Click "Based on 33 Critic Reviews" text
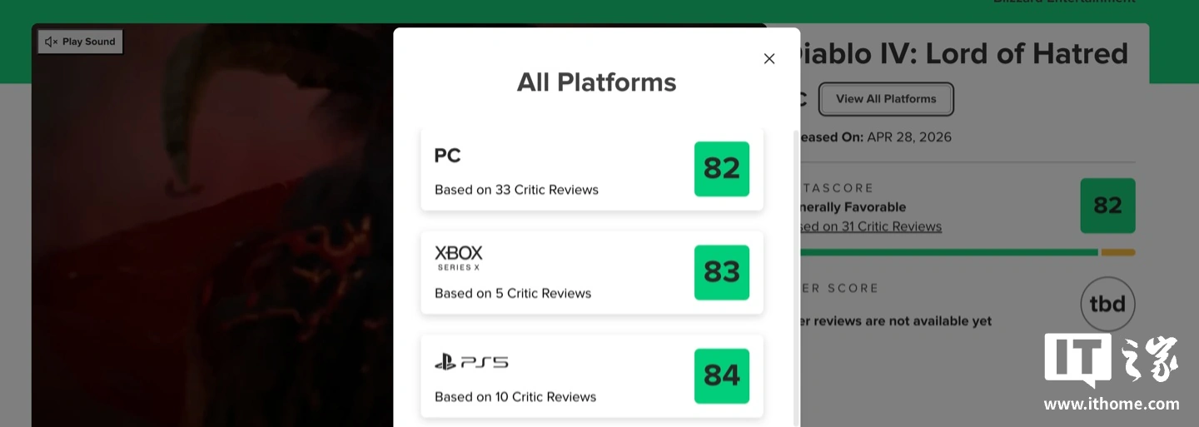Viewport: 1199px width, 427px height. [x=516, y=190]
